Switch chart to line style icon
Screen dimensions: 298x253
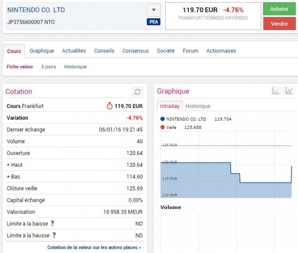(x=289, y=91)
